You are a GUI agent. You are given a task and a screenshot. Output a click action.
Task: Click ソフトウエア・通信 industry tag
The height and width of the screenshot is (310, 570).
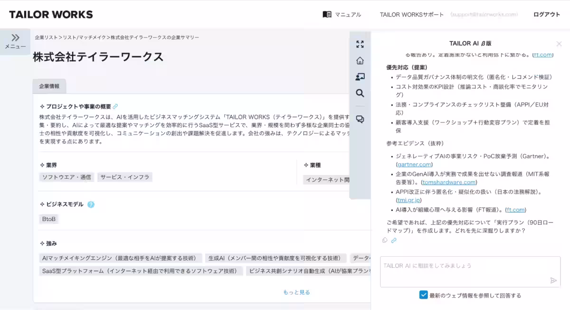66,177
